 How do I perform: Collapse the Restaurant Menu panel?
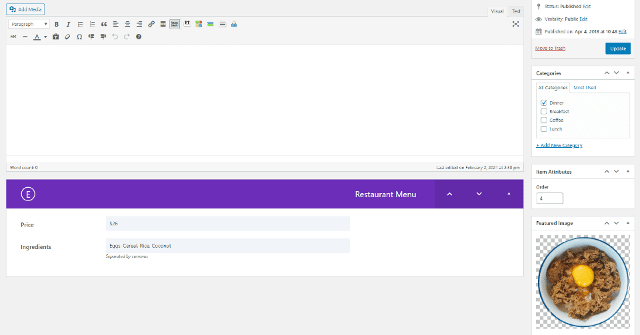coord(509,194)
